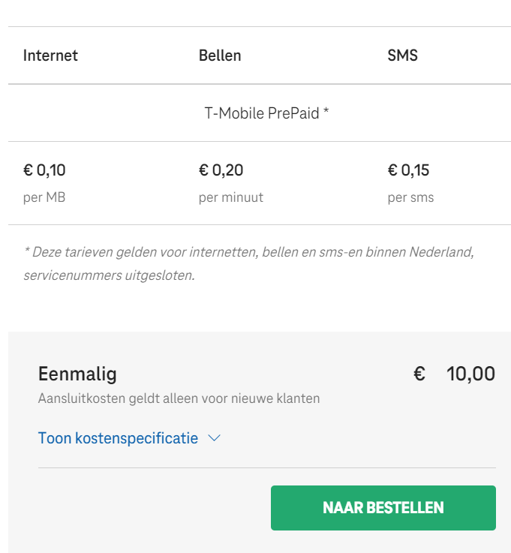511x553 pixels.
Task: Click the euro sign before 10,00
Action: click(x=419, y=374)
